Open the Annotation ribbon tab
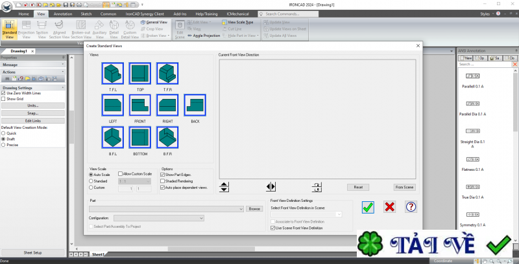 [x=63, y=14]
